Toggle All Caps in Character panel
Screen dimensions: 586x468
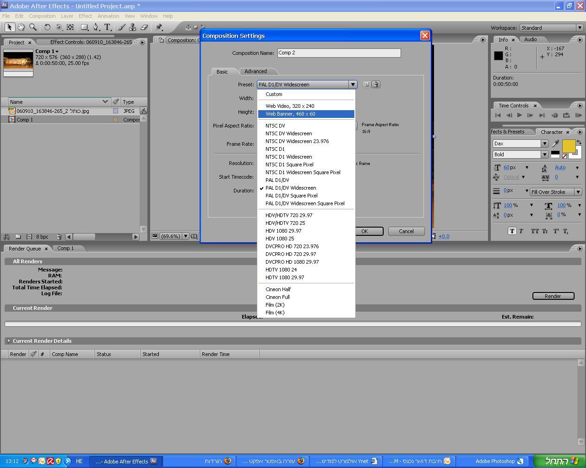click(535, 231)
